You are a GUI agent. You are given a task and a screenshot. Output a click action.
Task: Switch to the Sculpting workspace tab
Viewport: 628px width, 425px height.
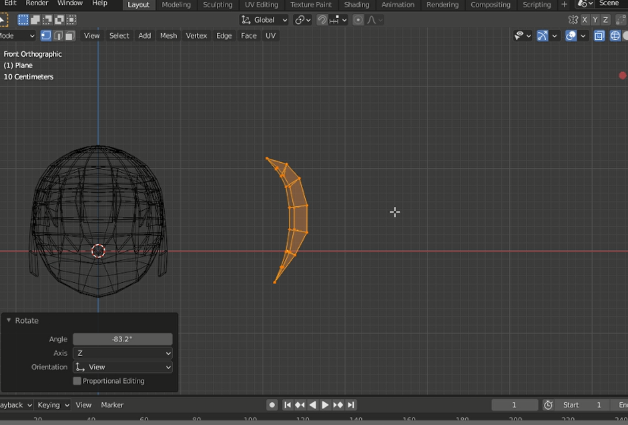[x=218, y=5]
